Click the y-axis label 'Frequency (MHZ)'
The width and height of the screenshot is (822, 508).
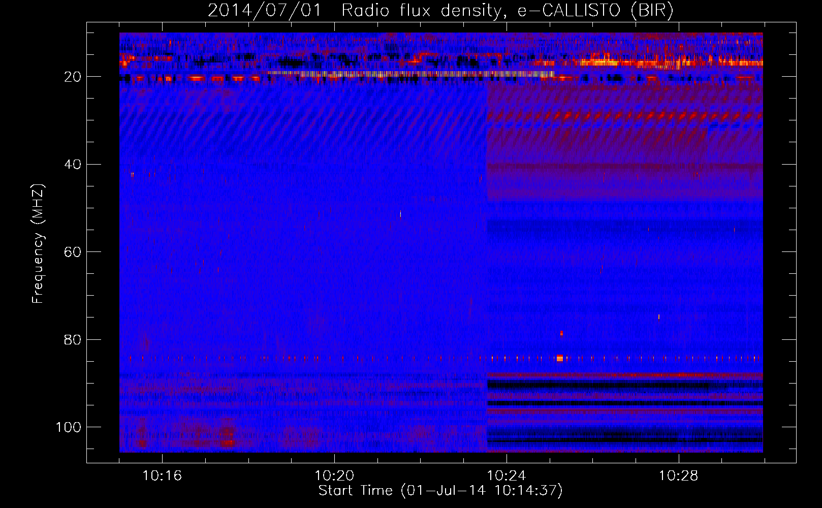[38, 243]
